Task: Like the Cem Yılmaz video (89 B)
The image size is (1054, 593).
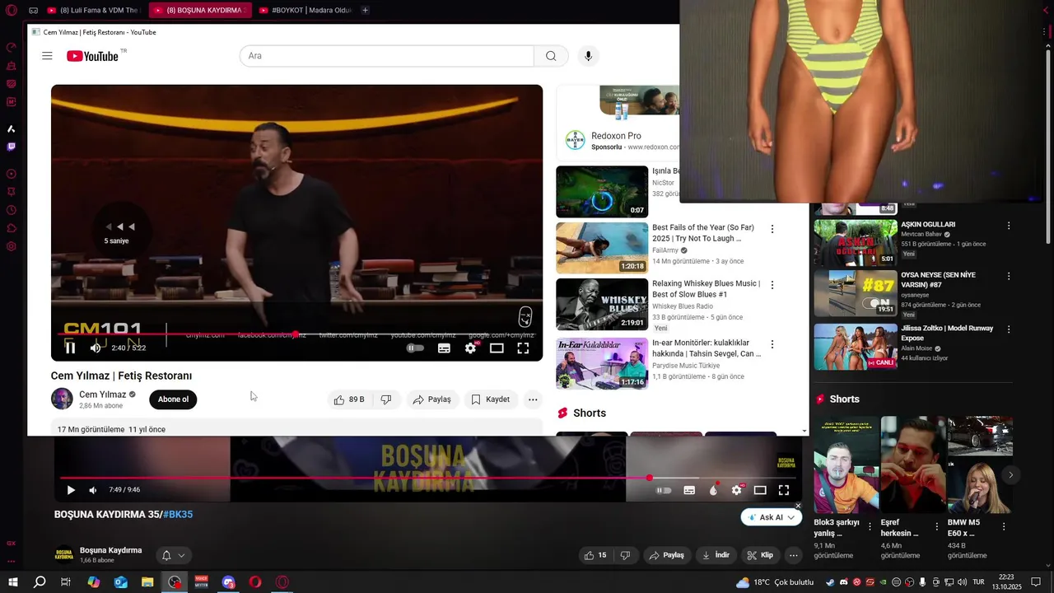Action: 349,399
